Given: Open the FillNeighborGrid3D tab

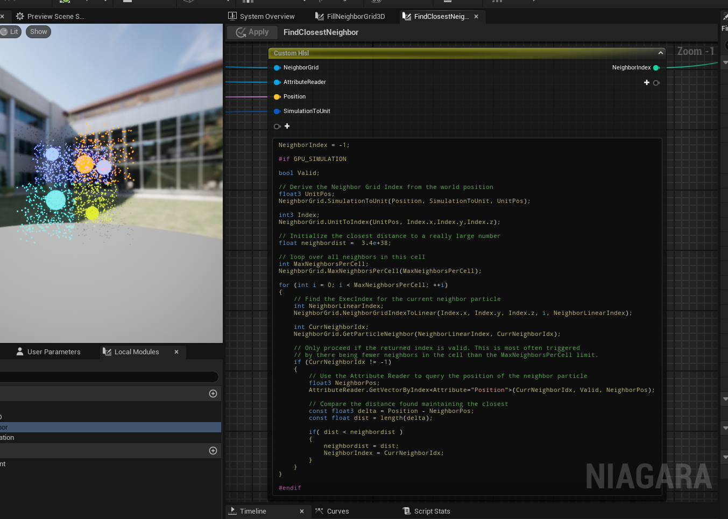Looking at the screenshot, I should (350, 17).
